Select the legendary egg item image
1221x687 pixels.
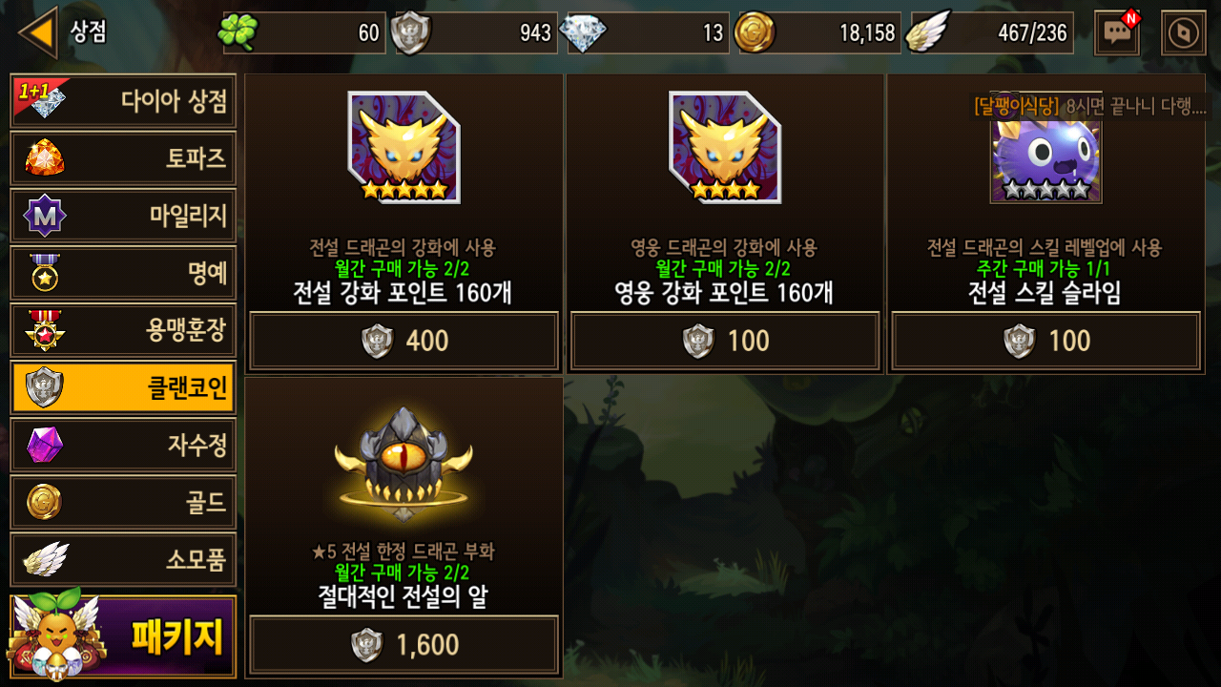click(404, 465)
